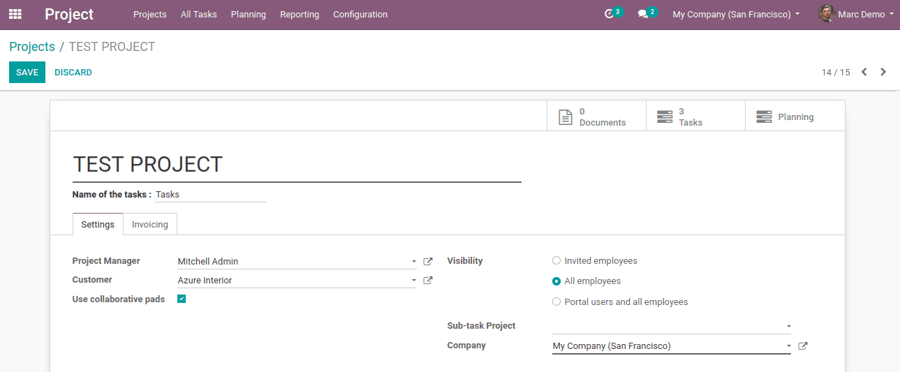Click the Name of the tasks field
The image size is (900, 372).
pos(209,195)
